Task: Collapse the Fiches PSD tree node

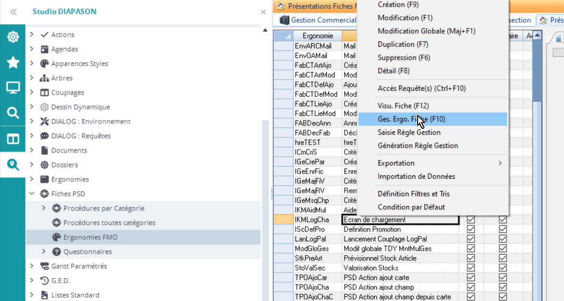Action: coord(32,194)
